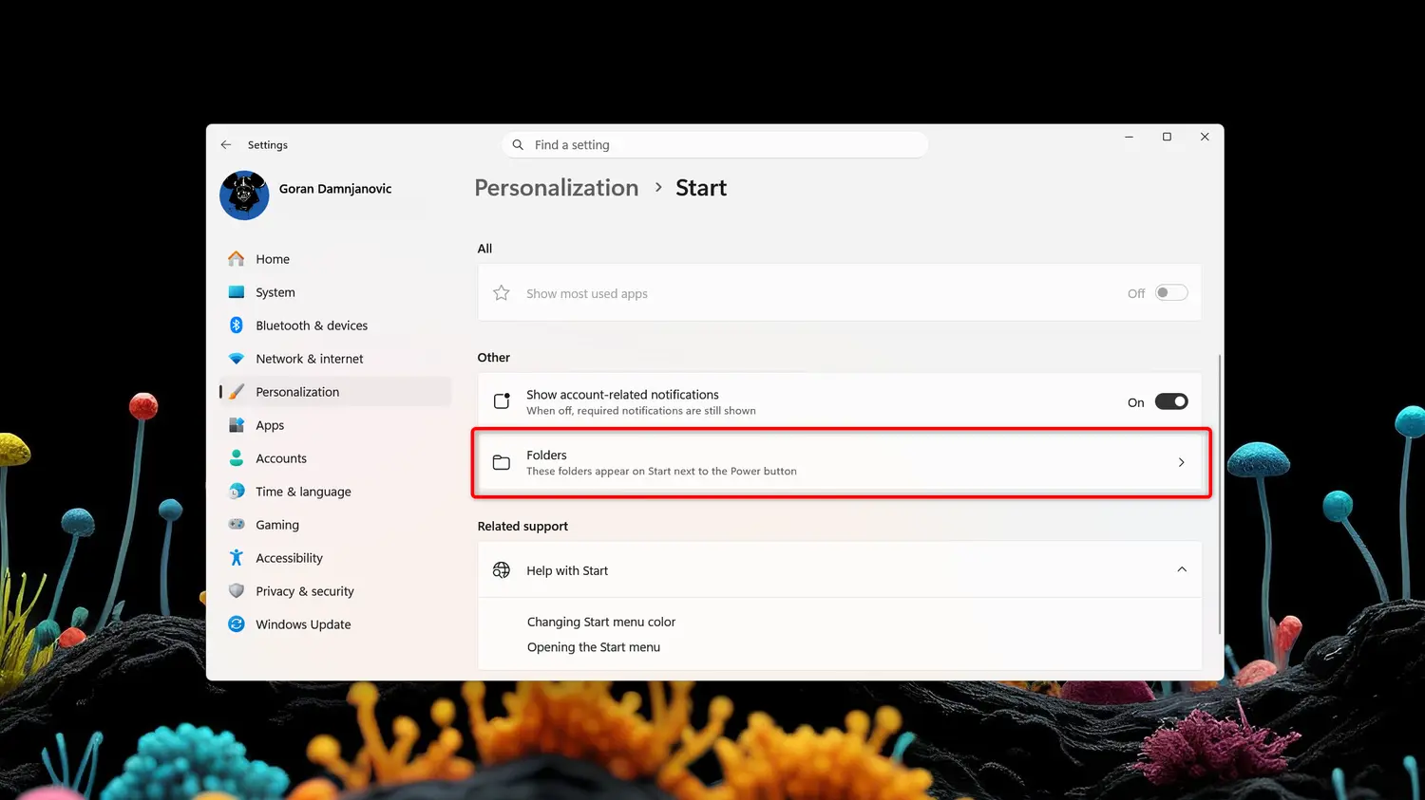Image resolution: width=1425 pixels, height=800 pixels.
Task: Close the Settings window
Action: click(x=1205, y=137)
